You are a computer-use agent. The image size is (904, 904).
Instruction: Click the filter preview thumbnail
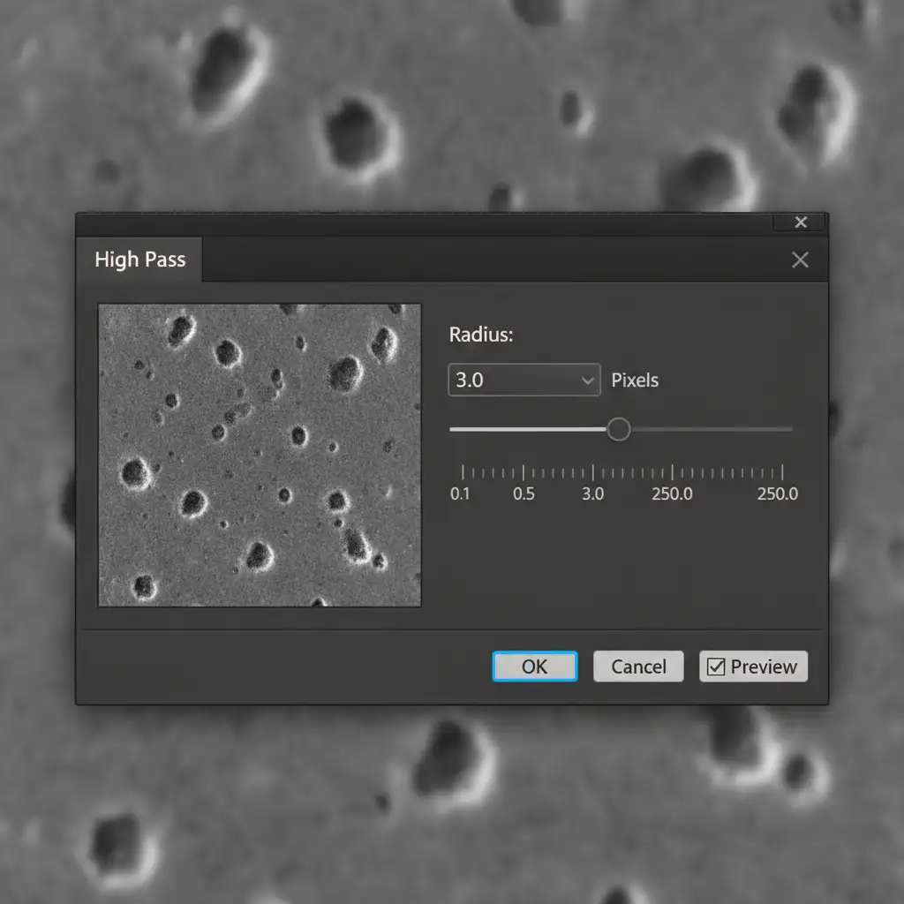click(260, 456)
